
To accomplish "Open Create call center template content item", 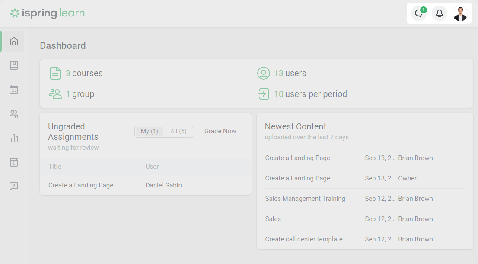I will [304, 239].
